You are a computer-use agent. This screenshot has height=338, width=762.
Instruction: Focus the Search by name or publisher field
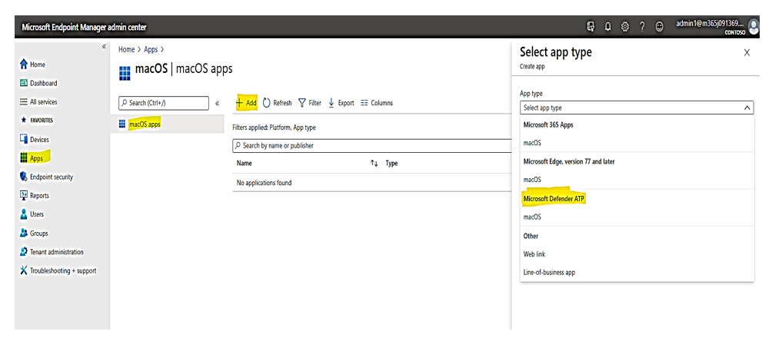371,145
